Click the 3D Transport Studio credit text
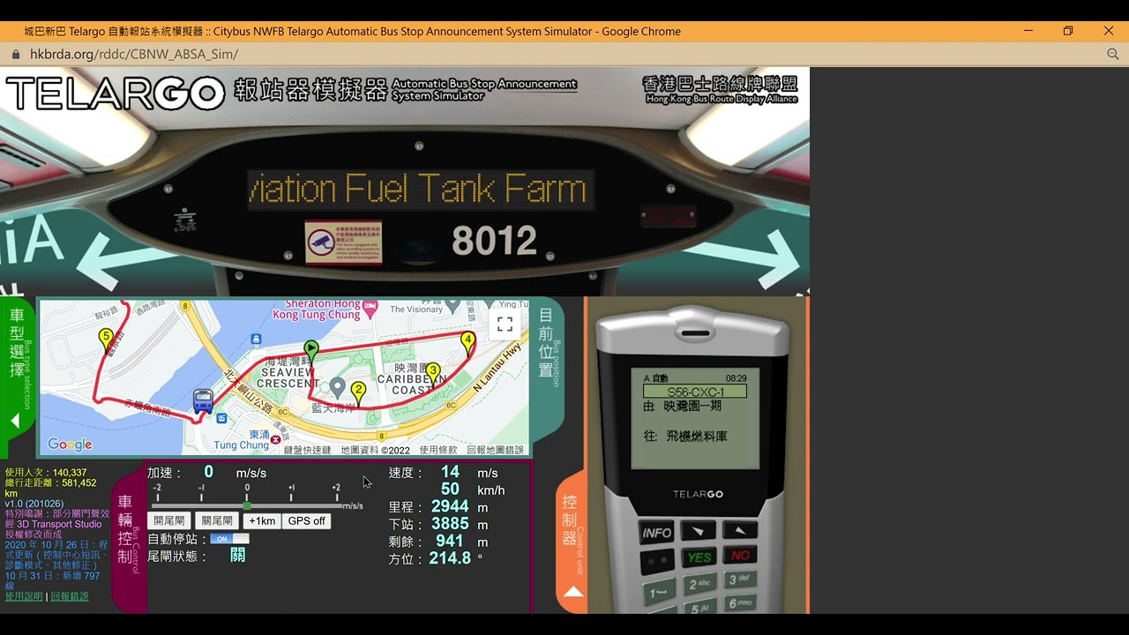Image resolution: width=1129 pixels, height=635 pixels. click(x=59, y=524)
